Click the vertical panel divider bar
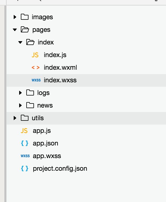Screen dimensions: 166x202 tap(5, 103)
